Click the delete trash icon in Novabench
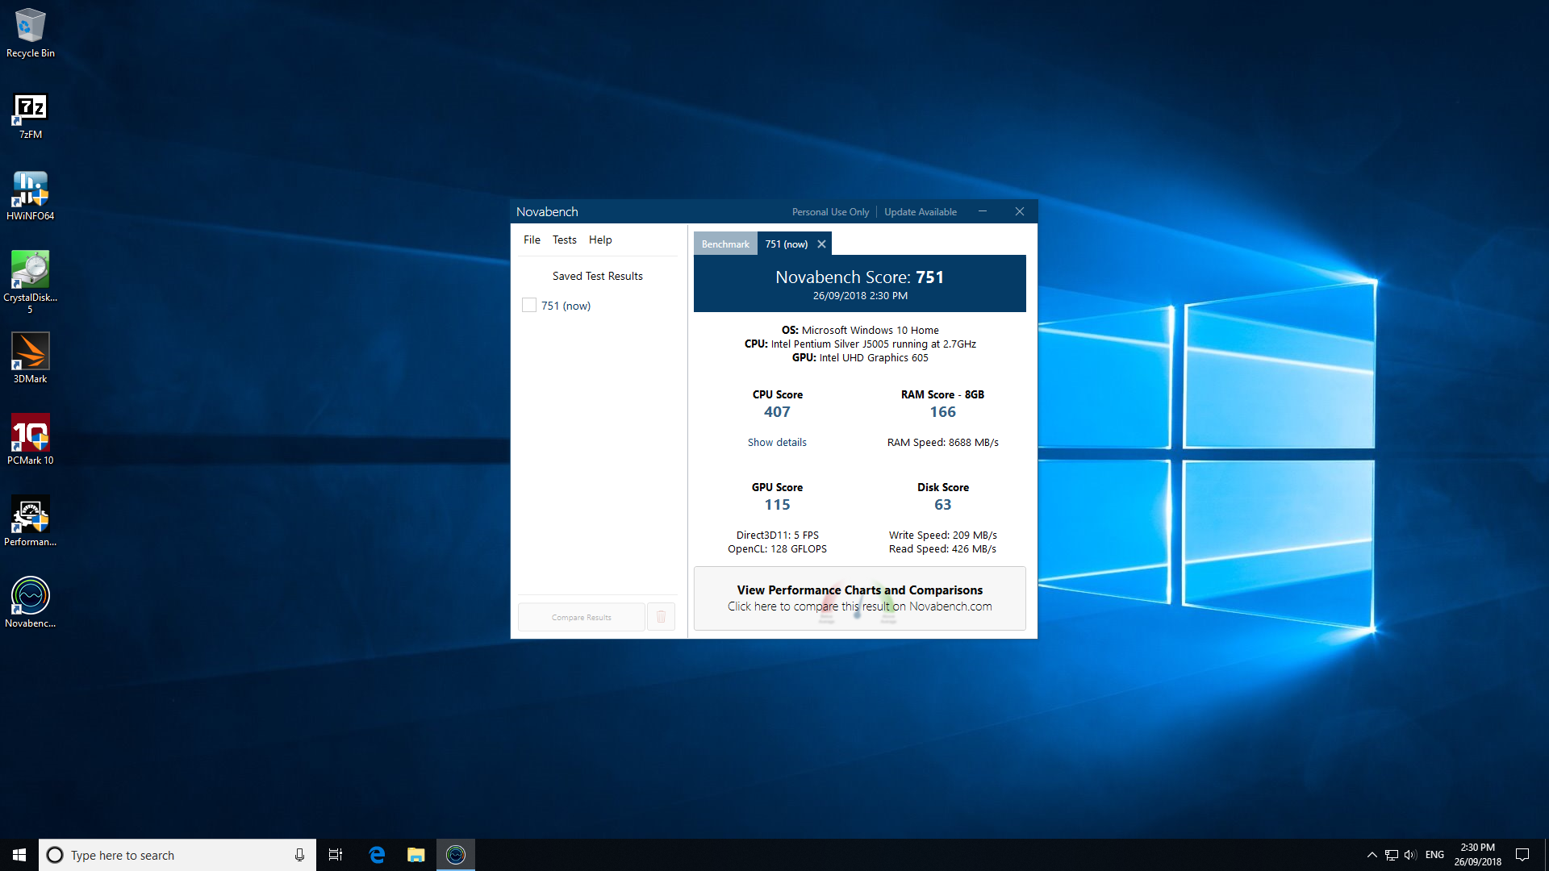Image resolution: width=1549 pixels, height=871 pixels. coord(661,617)
